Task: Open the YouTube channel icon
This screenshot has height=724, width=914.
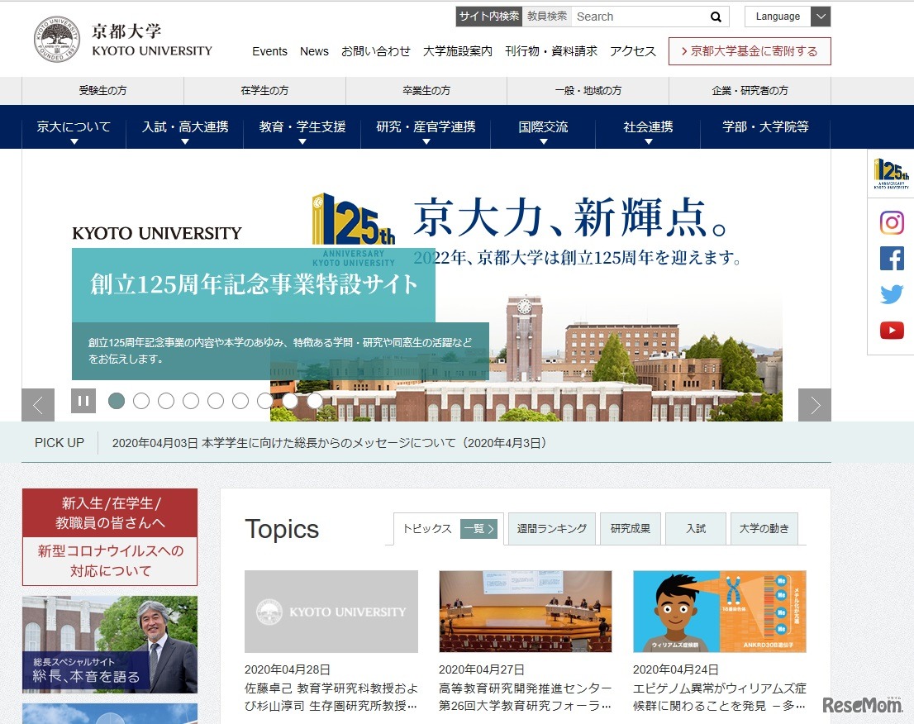Action: coord(892,330)
